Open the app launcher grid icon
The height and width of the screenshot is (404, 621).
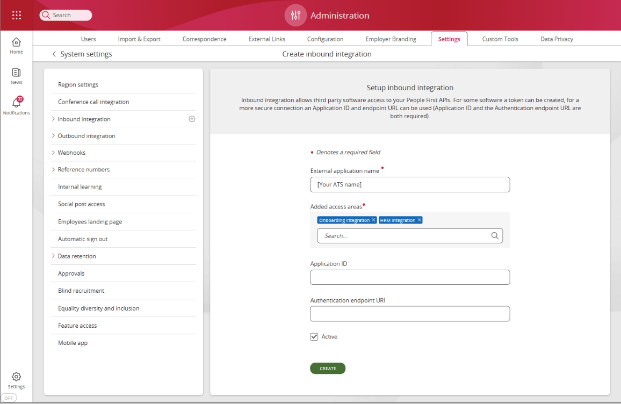click(x=17, y=15)
